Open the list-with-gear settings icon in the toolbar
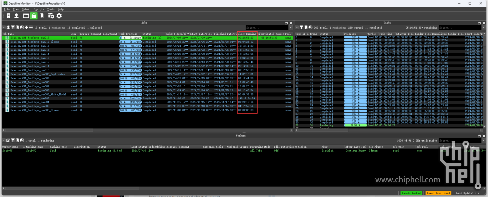Viewport: 488px width, 197px height. (51, 16)
